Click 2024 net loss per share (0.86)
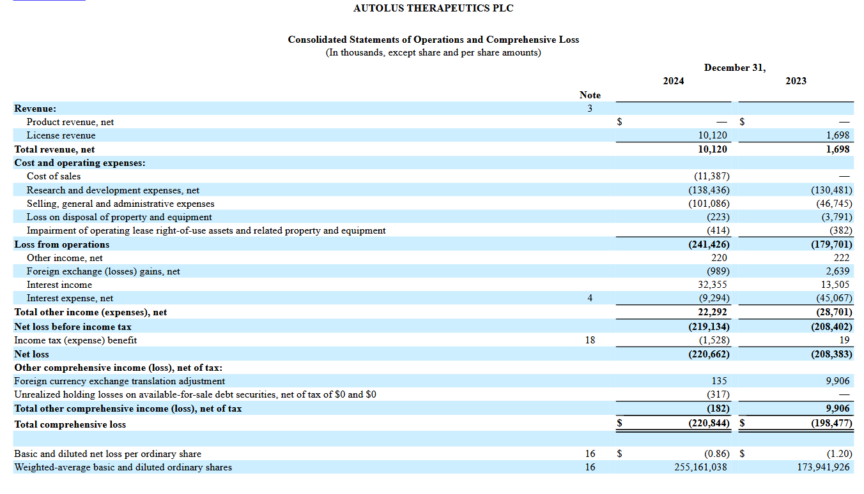This screenshot has width=864, height=494. pyautogui.click(x=716, y=454)
